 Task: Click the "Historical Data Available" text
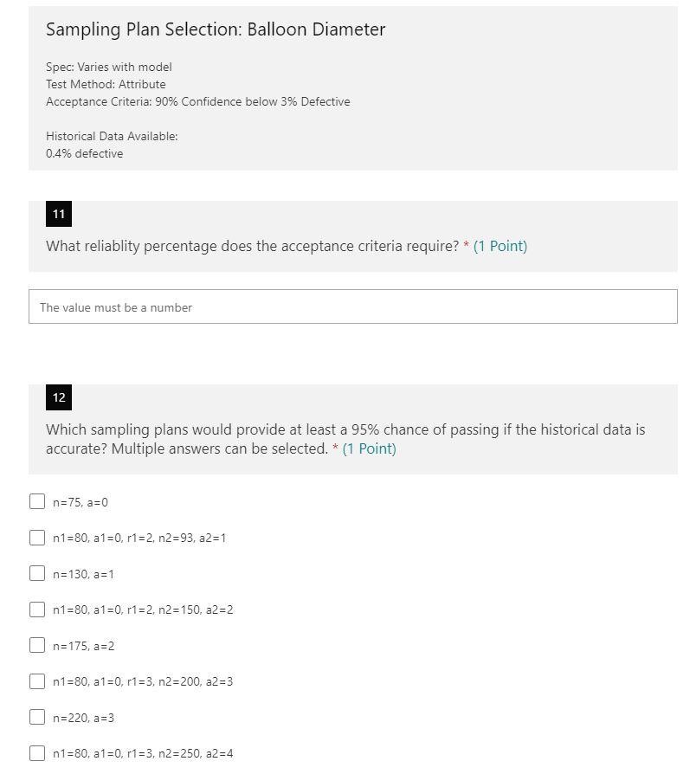(x=106, y=136)
